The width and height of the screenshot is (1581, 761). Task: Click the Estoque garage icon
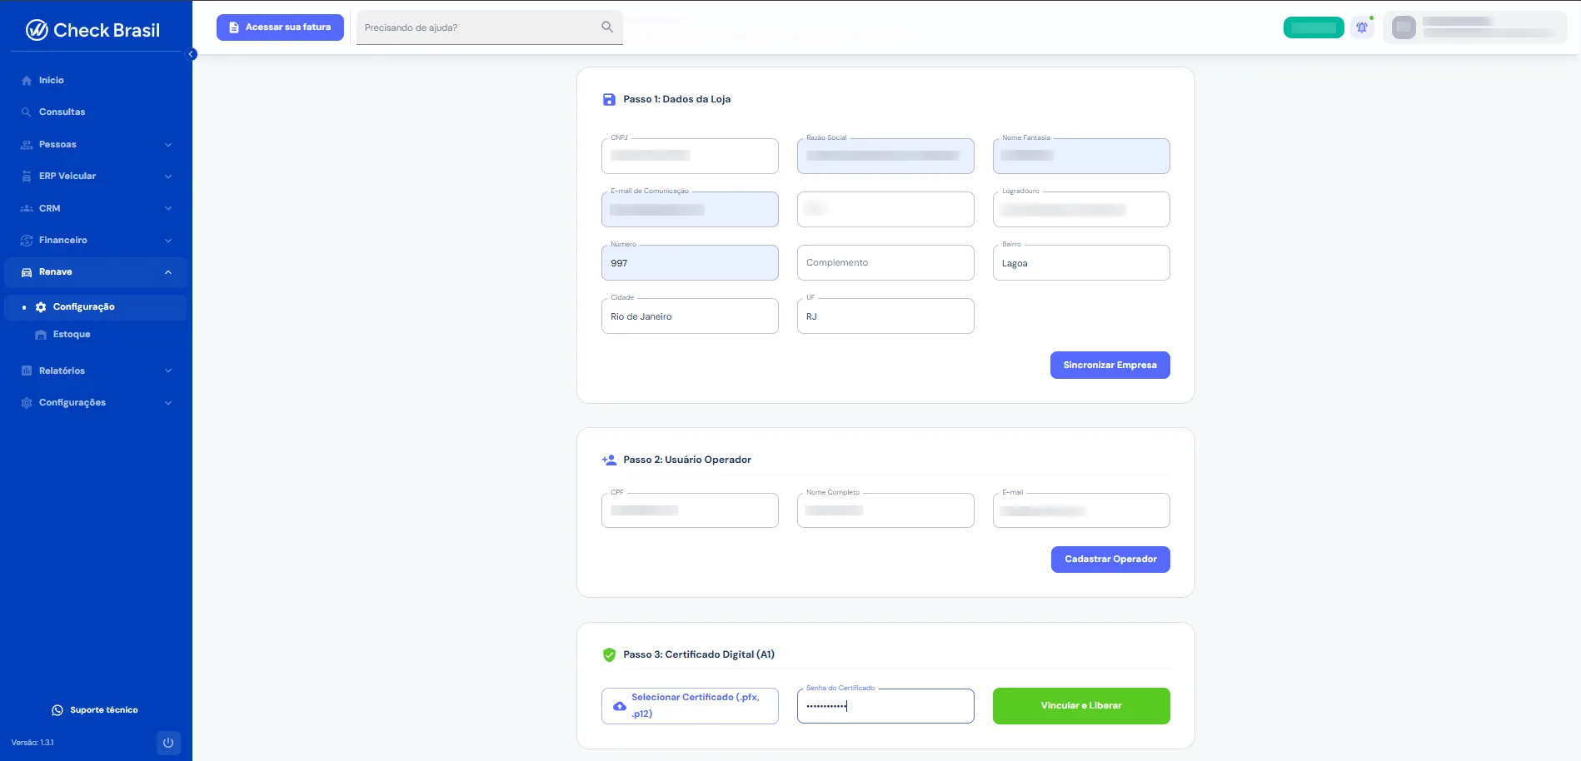tap(41, 335)
